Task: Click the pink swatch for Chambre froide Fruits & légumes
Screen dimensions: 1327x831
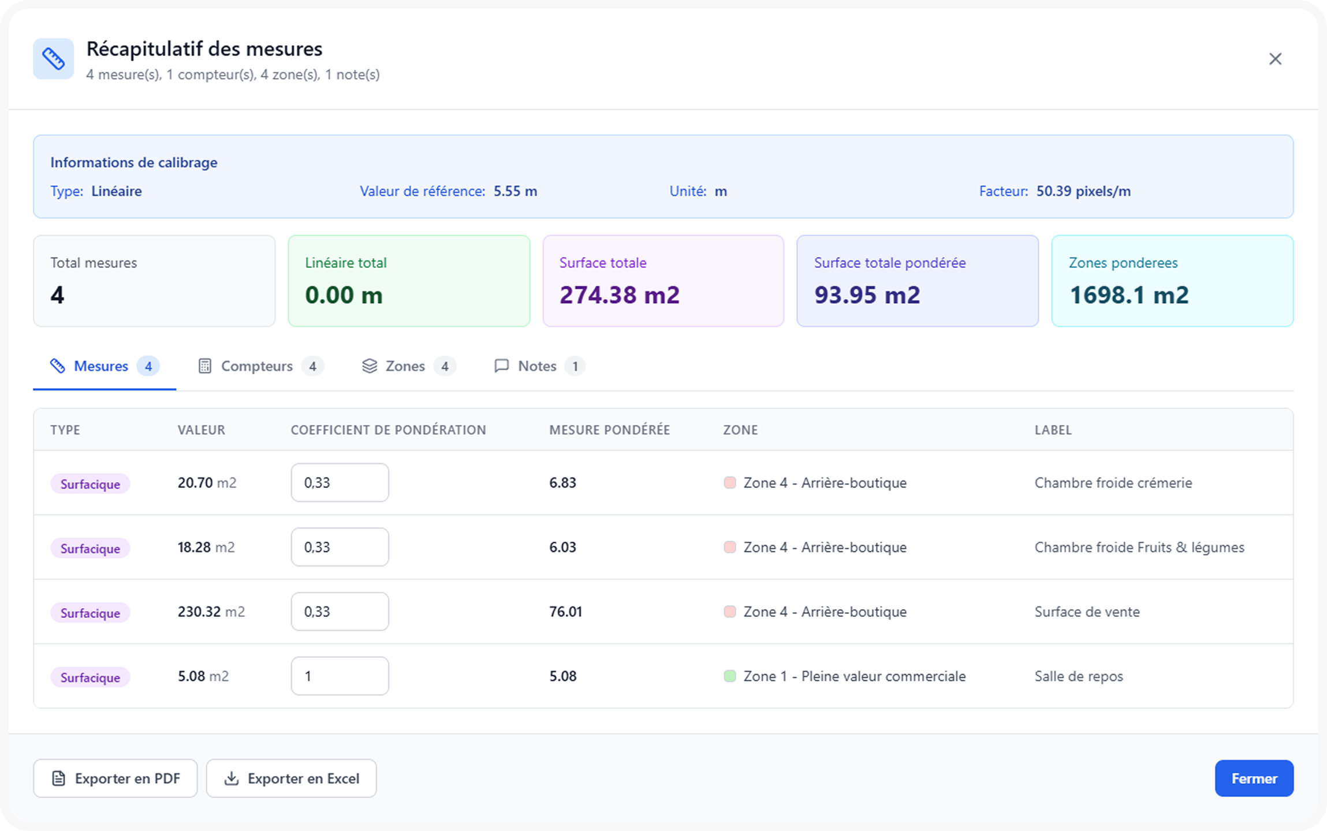Action: (730, 547)
